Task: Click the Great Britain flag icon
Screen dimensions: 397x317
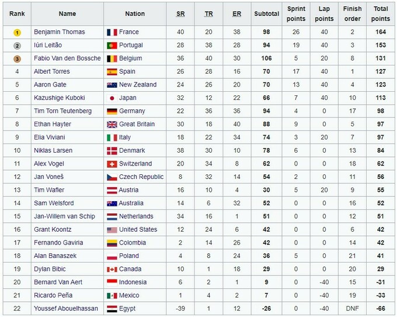Action: click(112, 124)
